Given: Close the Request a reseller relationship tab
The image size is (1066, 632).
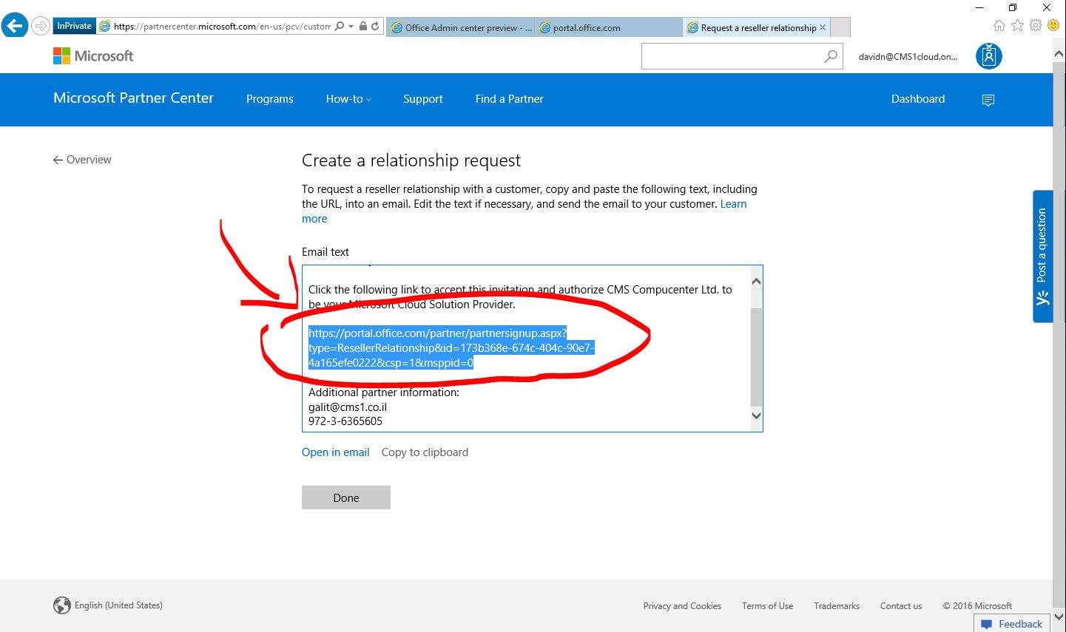Looking at the screenshot, I should tap(823, 27).
